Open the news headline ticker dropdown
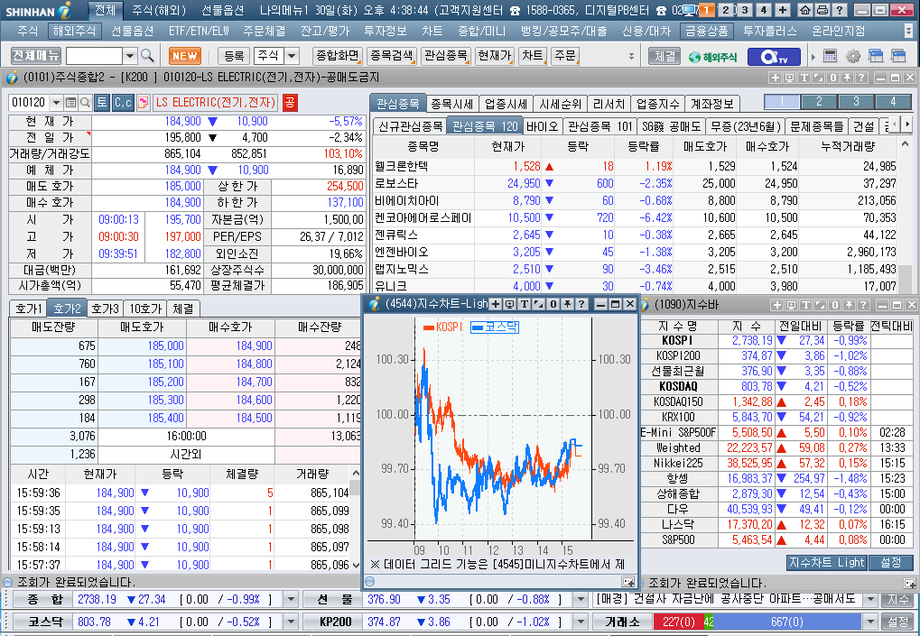The image size is (920, 636). pyautogui.click(x=872, y=600)
